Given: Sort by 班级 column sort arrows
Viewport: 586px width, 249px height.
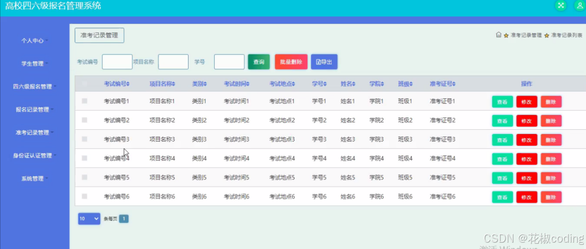Looking at the screenshot, I should coord(411,84).
